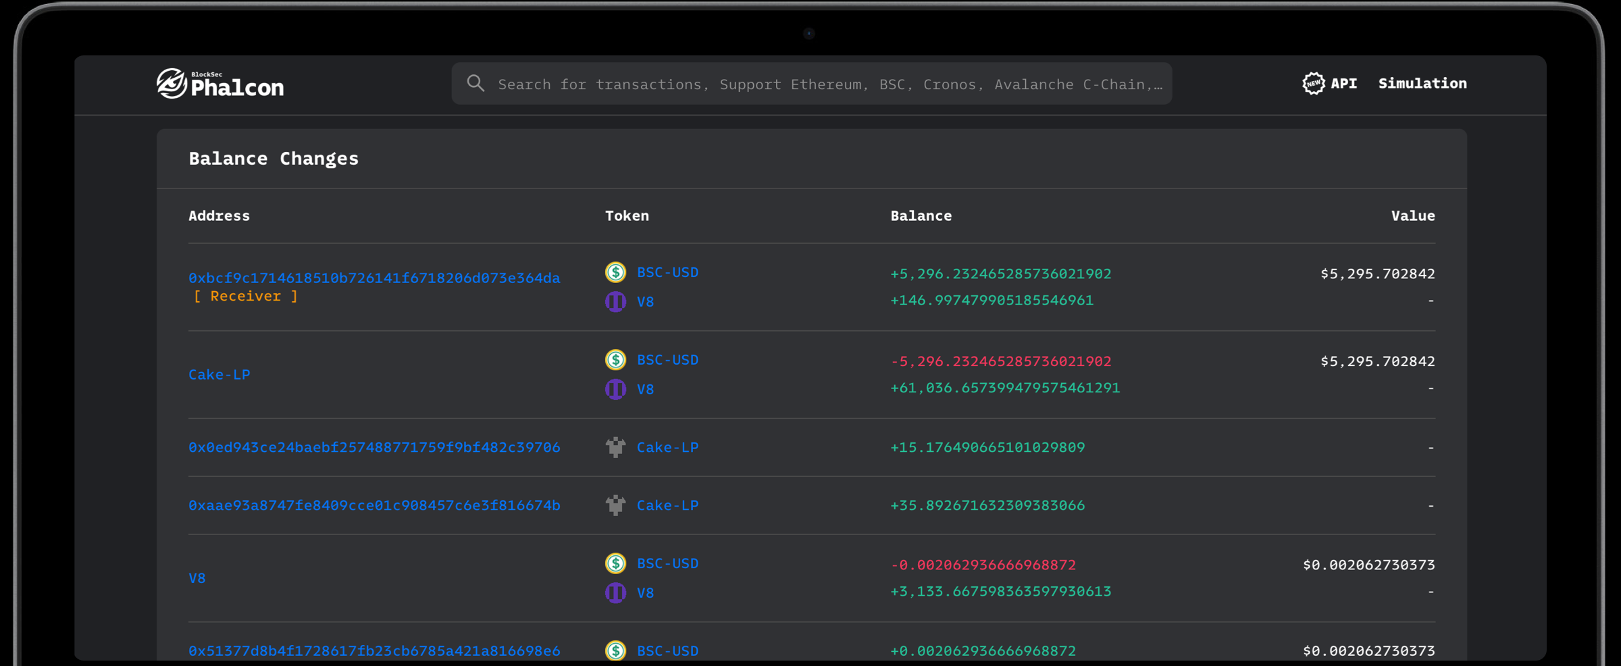Open address 0x0ed943ce24ba...c39706
The image size is (1621, 666).
(374, 447)
